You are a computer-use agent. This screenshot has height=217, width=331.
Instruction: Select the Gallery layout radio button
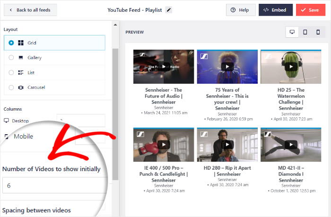point(11,58)
